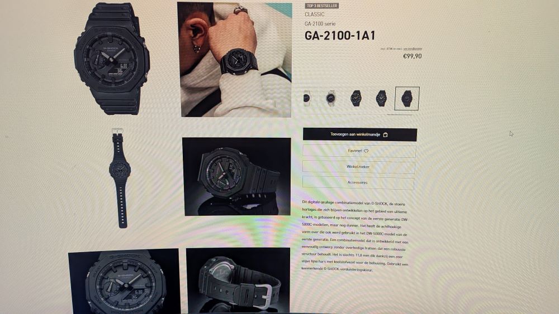Select the highlighted all-black watch variant
559x314 pixels.
(407, 99)
